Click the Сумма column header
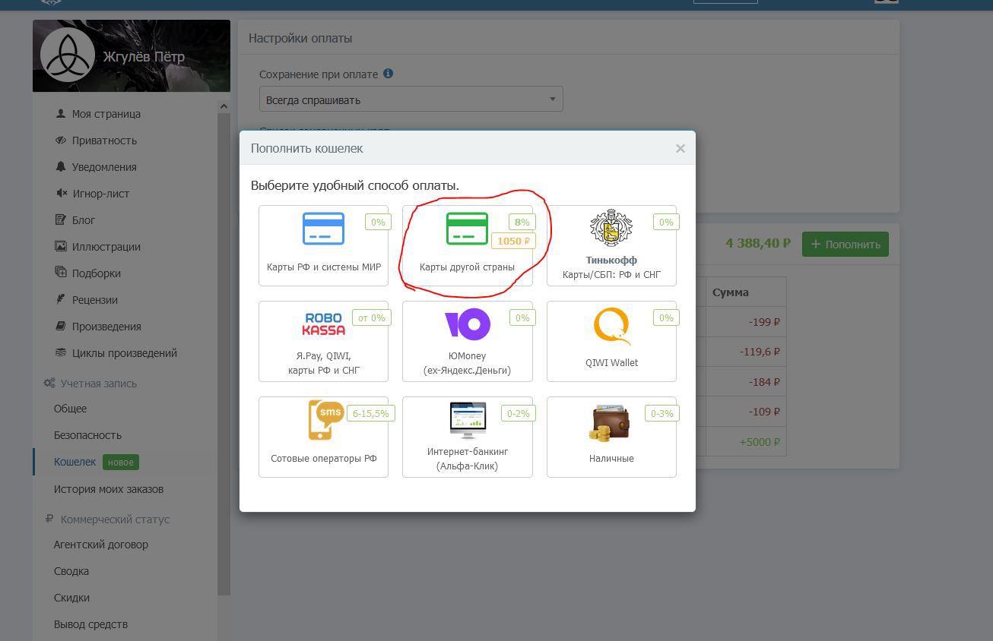The image size is (993, 641). [731, 292]
